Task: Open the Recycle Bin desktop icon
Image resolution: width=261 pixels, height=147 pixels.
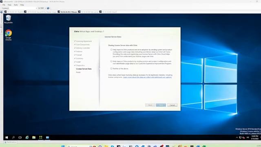Action: tap(8, 19)
